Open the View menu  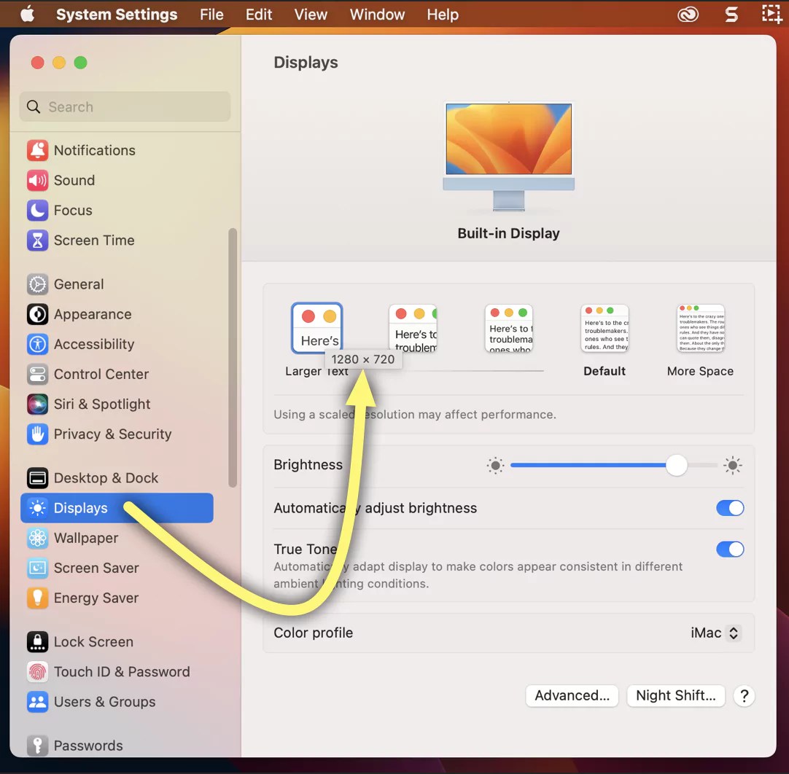[x=311, y=14]
